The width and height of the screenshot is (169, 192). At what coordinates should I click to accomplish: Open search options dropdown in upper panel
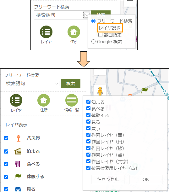coord(87,15)
